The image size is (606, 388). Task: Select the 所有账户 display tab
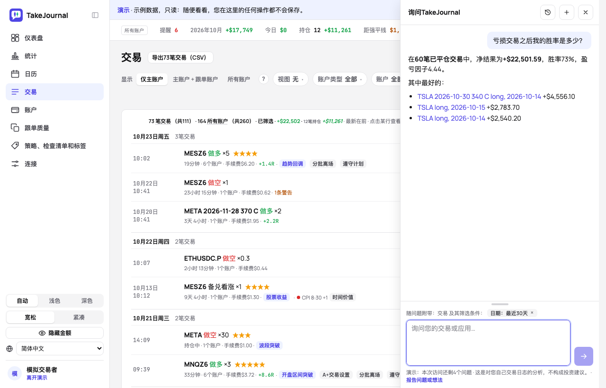[x=239, y=79]
